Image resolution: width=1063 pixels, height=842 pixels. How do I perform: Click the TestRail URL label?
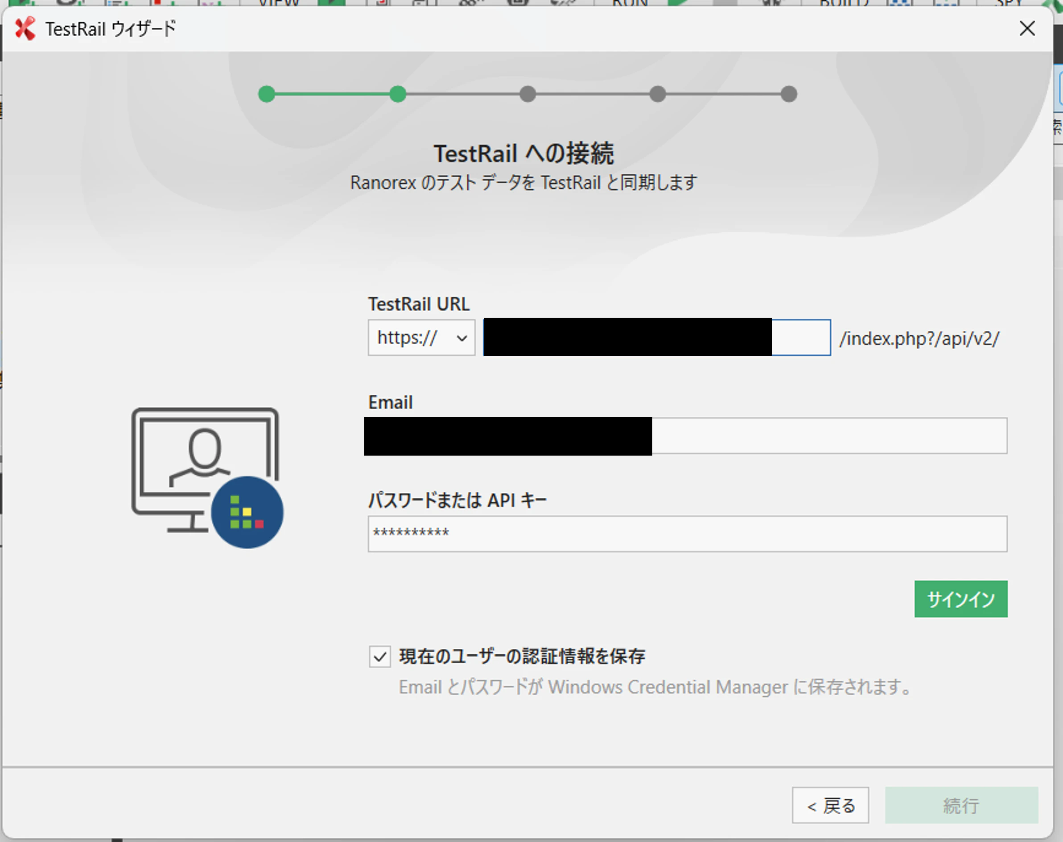419,304
